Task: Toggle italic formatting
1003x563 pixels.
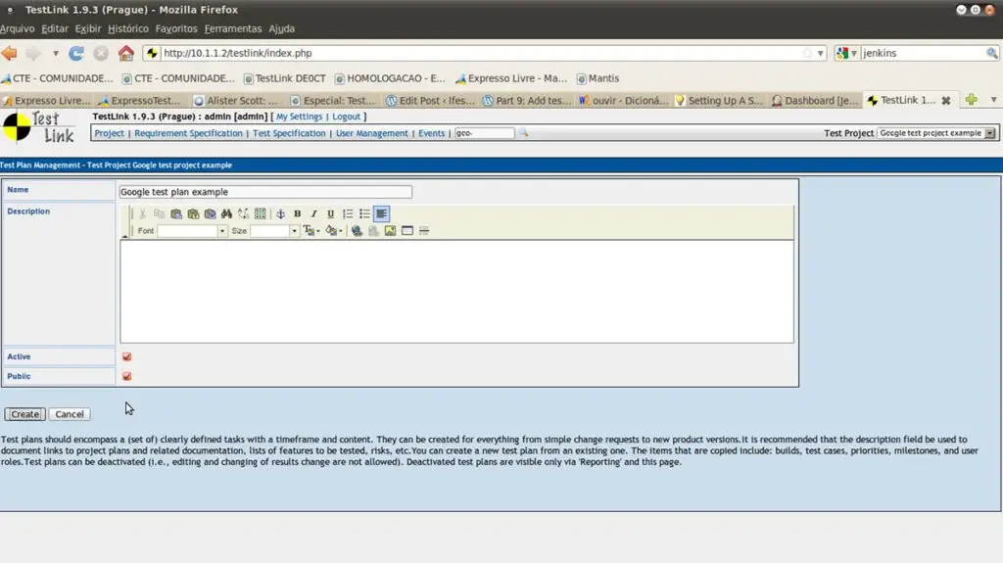Action: 314,213
